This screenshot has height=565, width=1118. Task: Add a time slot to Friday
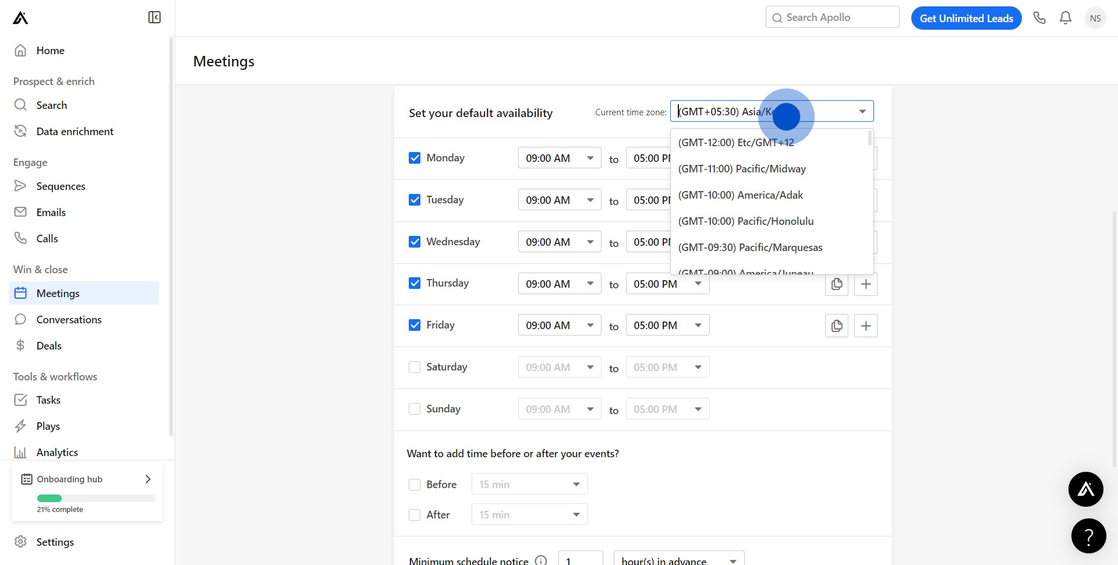click(x=866, y=326)
